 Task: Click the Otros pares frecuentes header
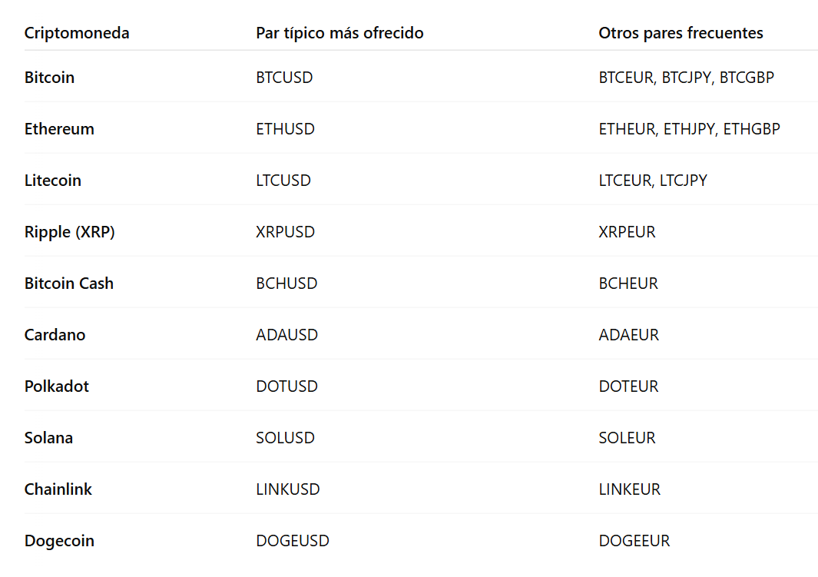[x=681, y=33]
